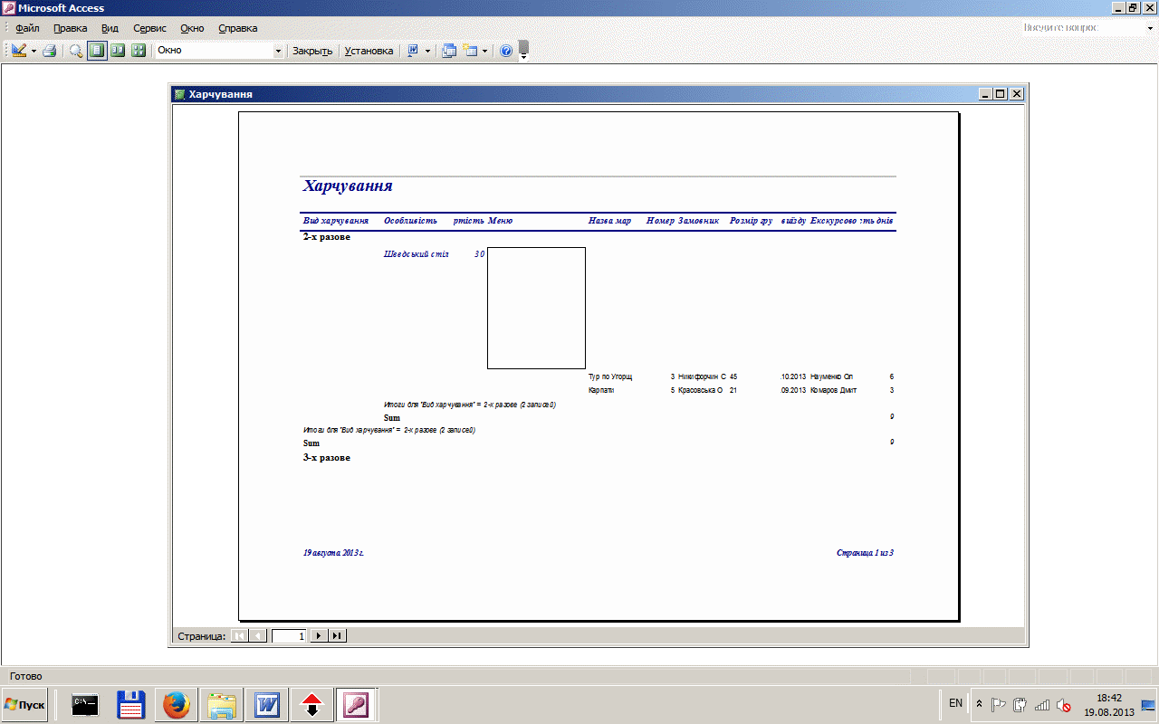Image resolution: width=1159 pixels, height=724 pixels.
Task: Click the New Object icon
Action: coord(470,51)
